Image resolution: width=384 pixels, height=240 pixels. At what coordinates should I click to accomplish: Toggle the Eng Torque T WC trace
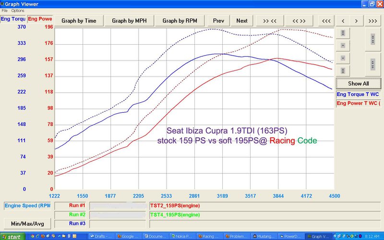coord(358,94)
